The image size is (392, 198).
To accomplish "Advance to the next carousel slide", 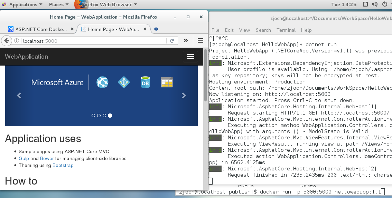I will pyautogui.click(x=184, y=96).
